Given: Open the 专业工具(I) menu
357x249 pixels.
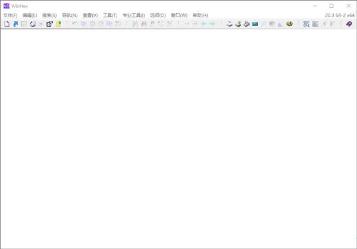Looking at the screenshot, I should click(134, 15).
